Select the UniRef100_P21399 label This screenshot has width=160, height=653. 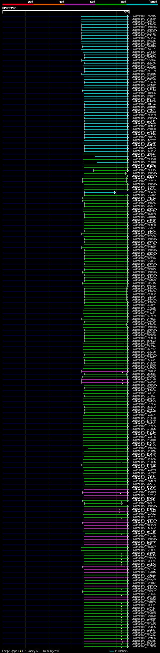pos(143,297)
